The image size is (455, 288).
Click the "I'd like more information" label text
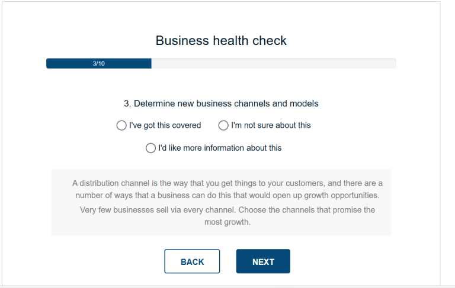coord(220,148)
